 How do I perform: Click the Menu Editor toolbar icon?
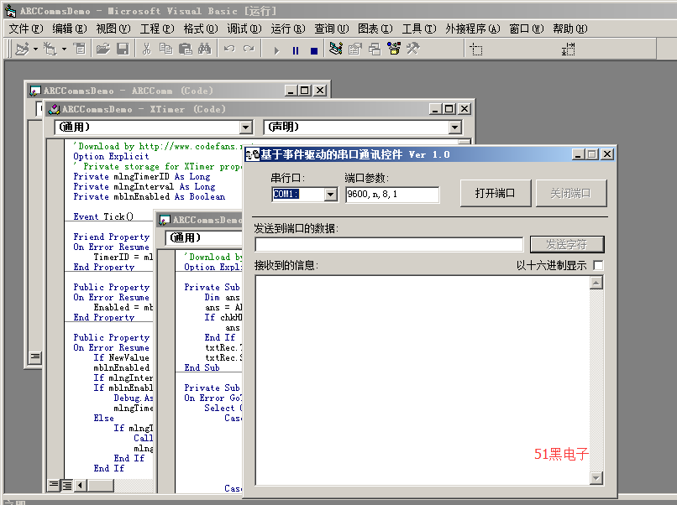[x=80, y=49]
